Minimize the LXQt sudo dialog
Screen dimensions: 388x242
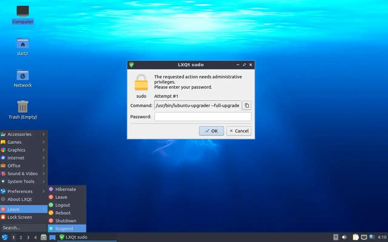(238, 65)
